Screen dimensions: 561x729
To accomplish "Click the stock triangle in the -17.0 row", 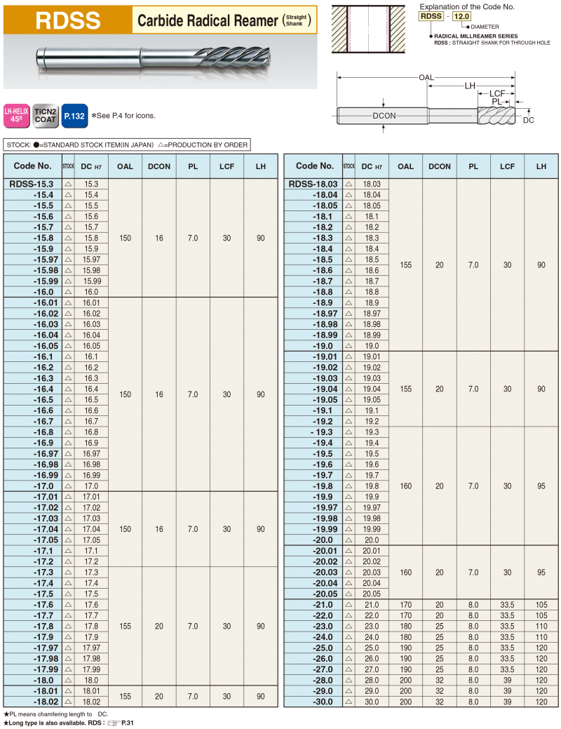I will click(68, 486).
